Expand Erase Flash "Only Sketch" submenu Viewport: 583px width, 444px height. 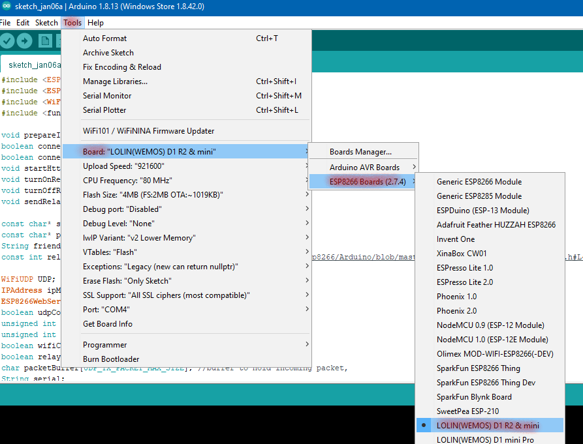186,281
